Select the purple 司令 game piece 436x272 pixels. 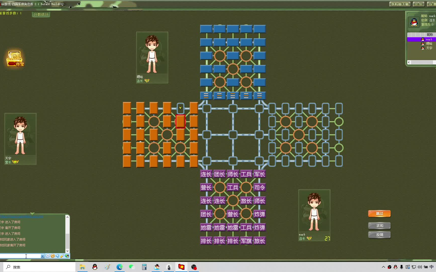coord(259,187)
